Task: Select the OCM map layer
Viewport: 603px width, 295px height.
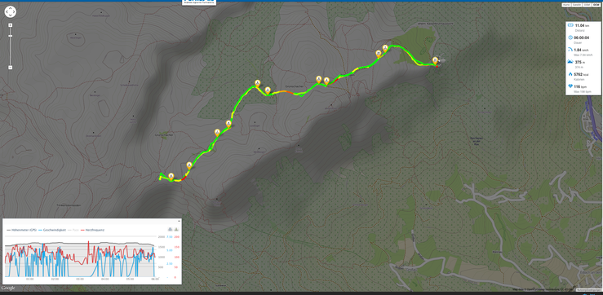Action: 596,5
